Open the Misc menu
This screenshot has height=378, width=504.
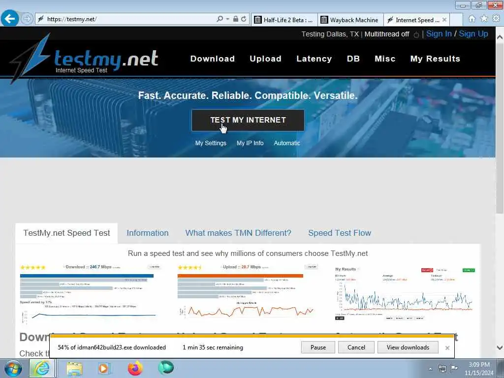tap(385, 59)
